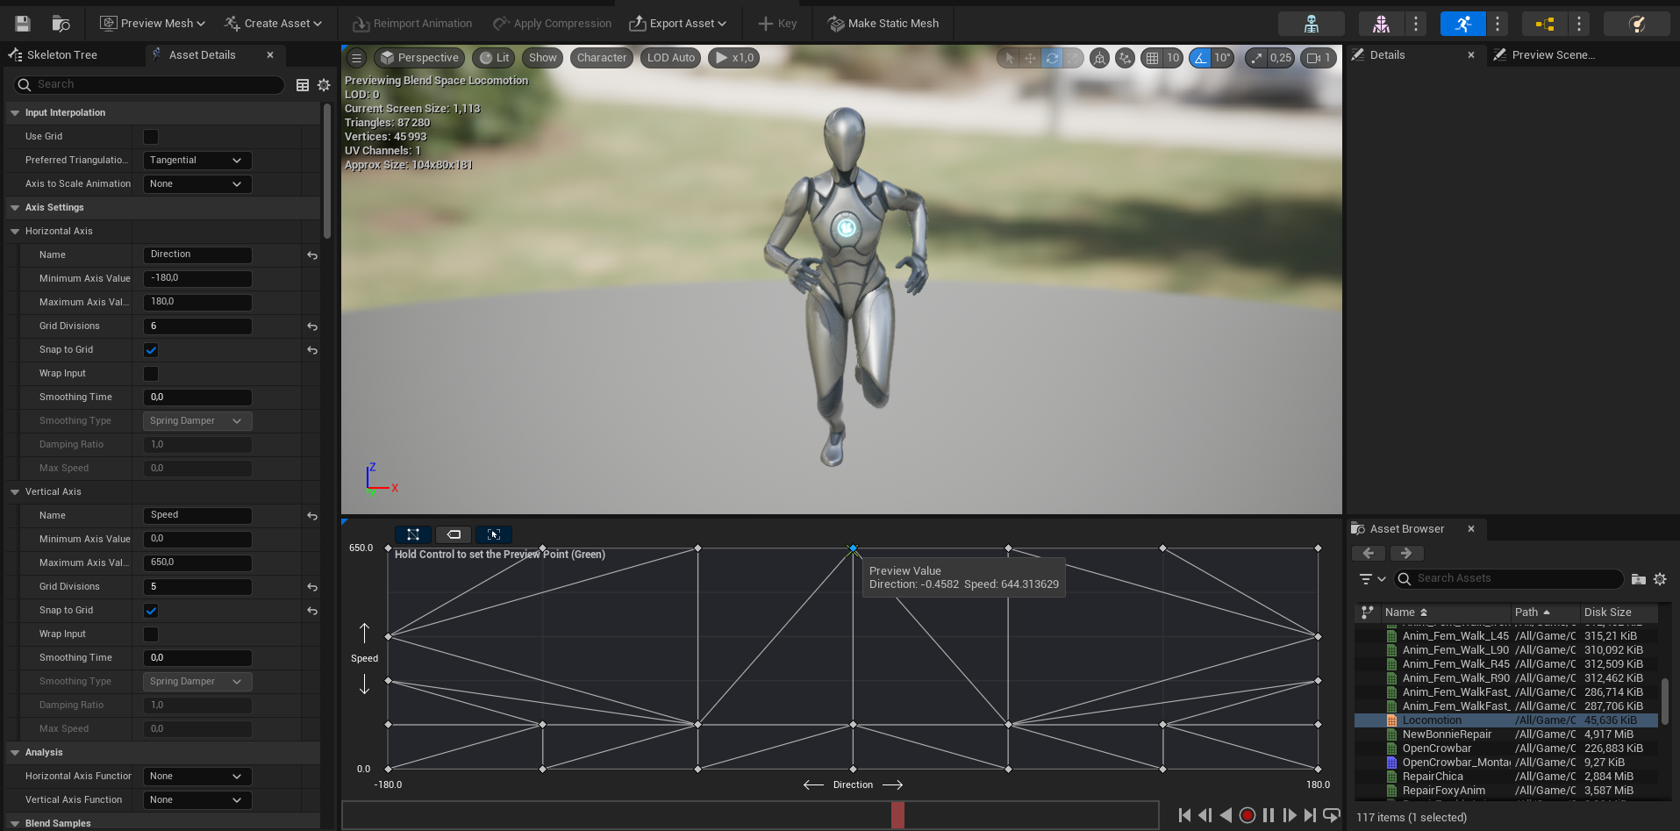Enable Vertical Axis Wrap Input
This screenshot has width=1680, height=831.
point(151,634)
